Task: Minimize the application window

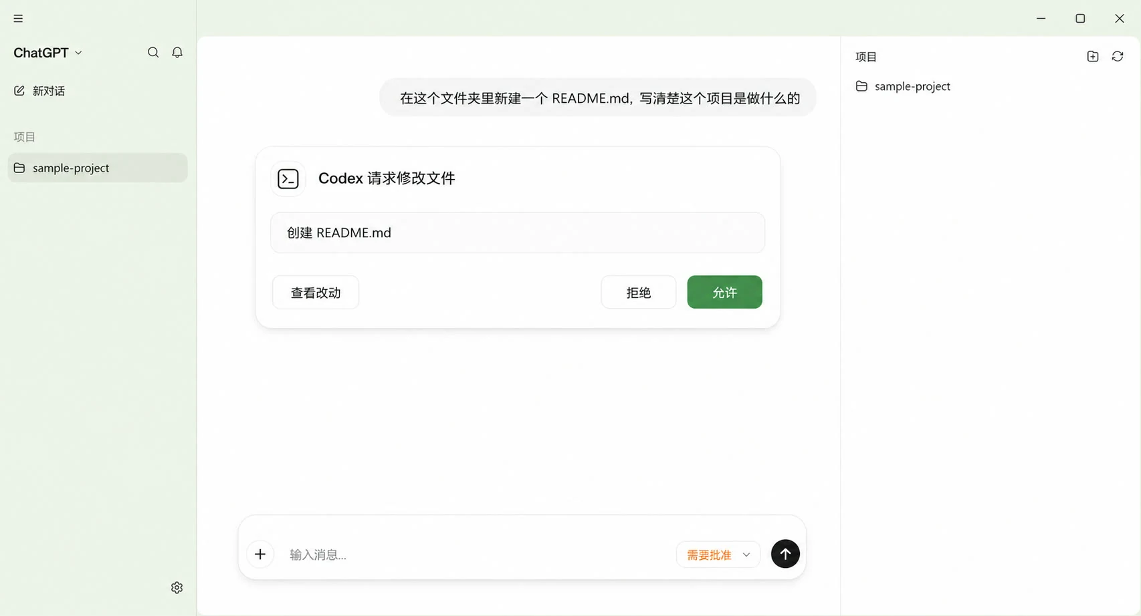Action: (x=1041, y=19)
